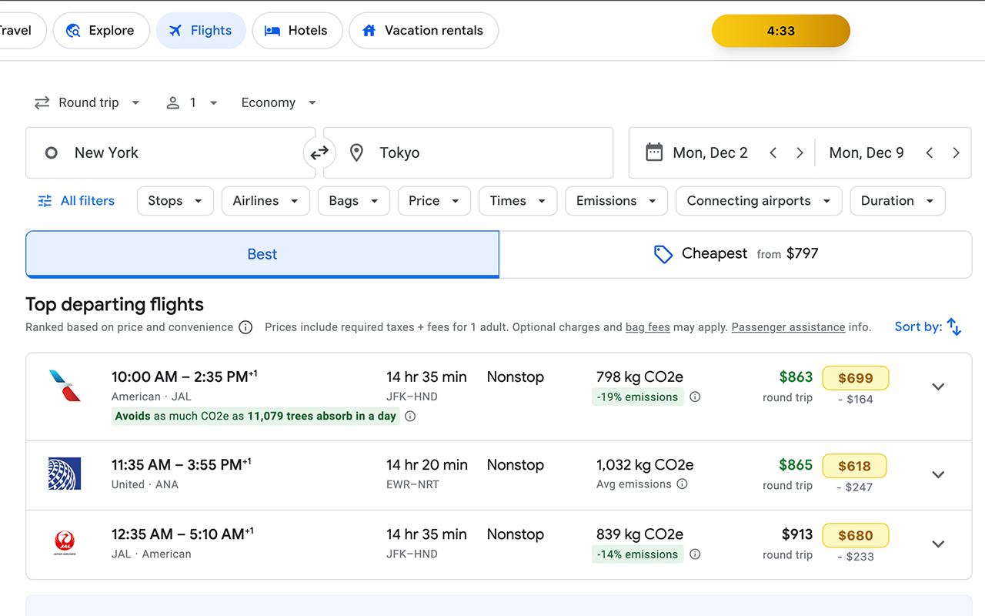985x616 pixels.
Task: Click the circle origin icon beside New York
Action: (x=52, y=152)
